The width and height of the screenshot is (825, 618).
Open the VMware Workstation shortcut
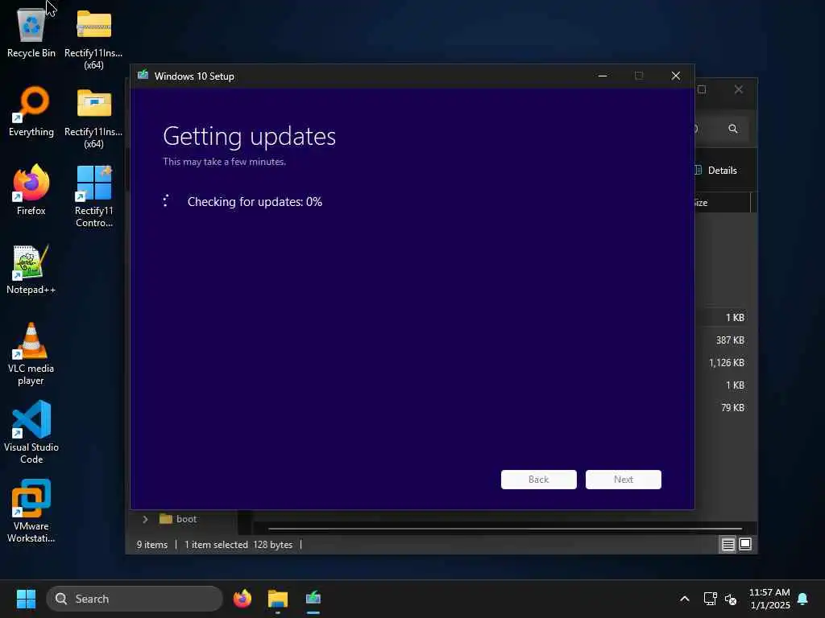pyautogui.click(x=31, y=511)
